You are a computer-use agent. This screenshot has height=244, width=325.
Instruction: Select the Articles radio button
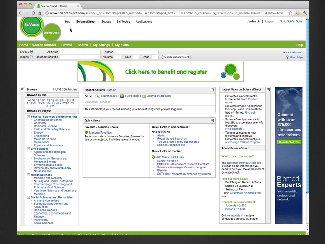(x=31, y=52)
